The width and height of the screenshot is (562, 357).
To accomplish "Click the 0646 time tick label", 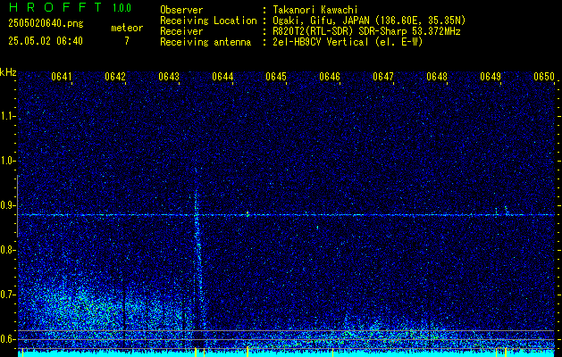I will click(x=330, y=77).
